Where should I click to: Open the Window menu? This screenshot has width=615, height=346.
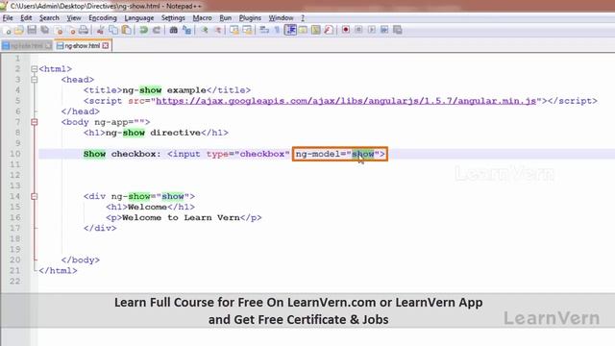281,18
